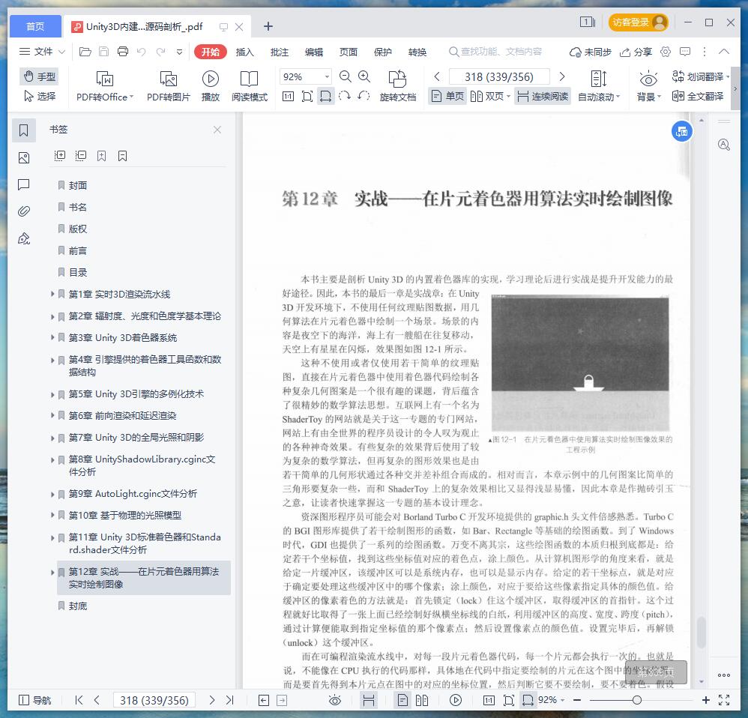Expand 第6章 前向渲染和延迟渲染 bookmark

click(x=52, y=415)
